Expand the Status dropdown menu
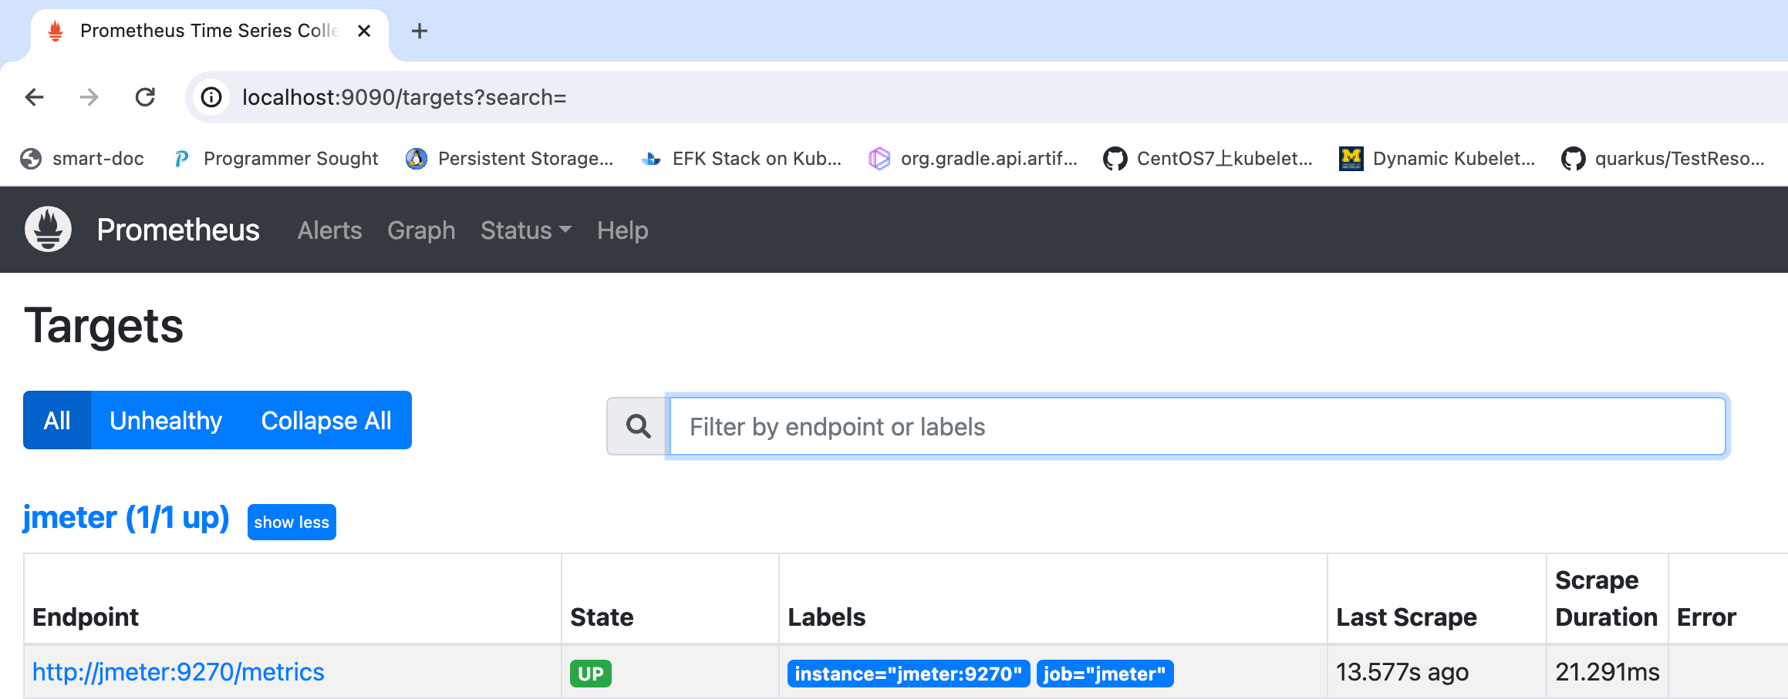 click(x=525, y=230)
